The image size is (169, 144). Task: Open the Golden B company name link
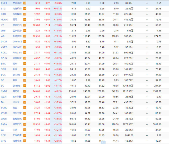(x=17, y=42)
